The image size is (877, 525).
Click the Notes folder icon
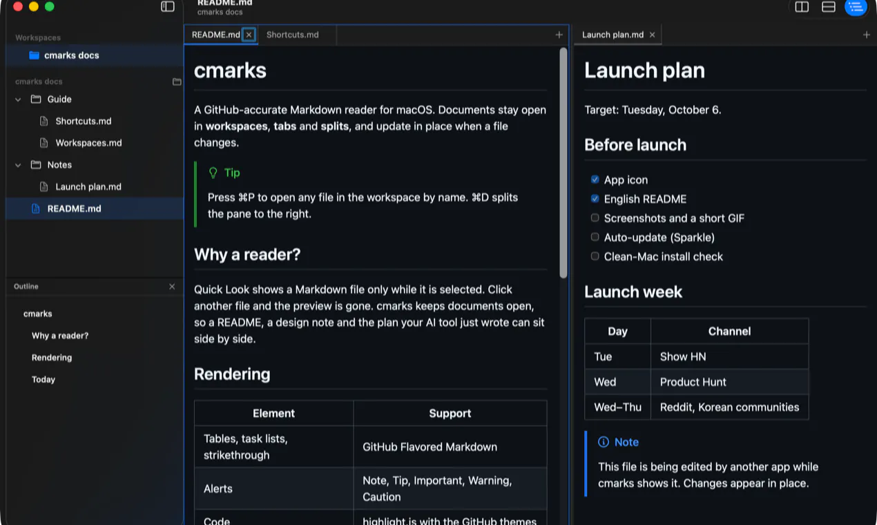tap(36, 165)
